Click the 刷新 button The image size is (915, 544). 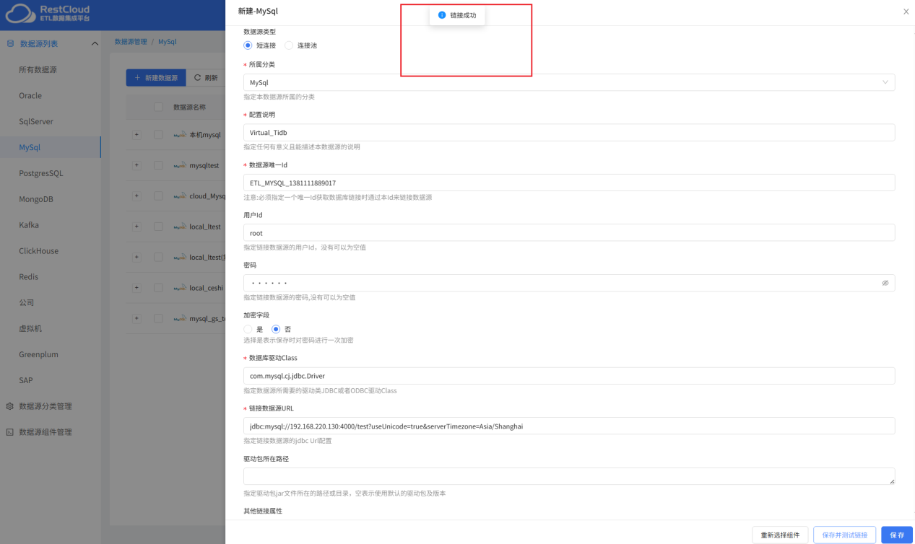pyautogui.click(x=206, y=78)
